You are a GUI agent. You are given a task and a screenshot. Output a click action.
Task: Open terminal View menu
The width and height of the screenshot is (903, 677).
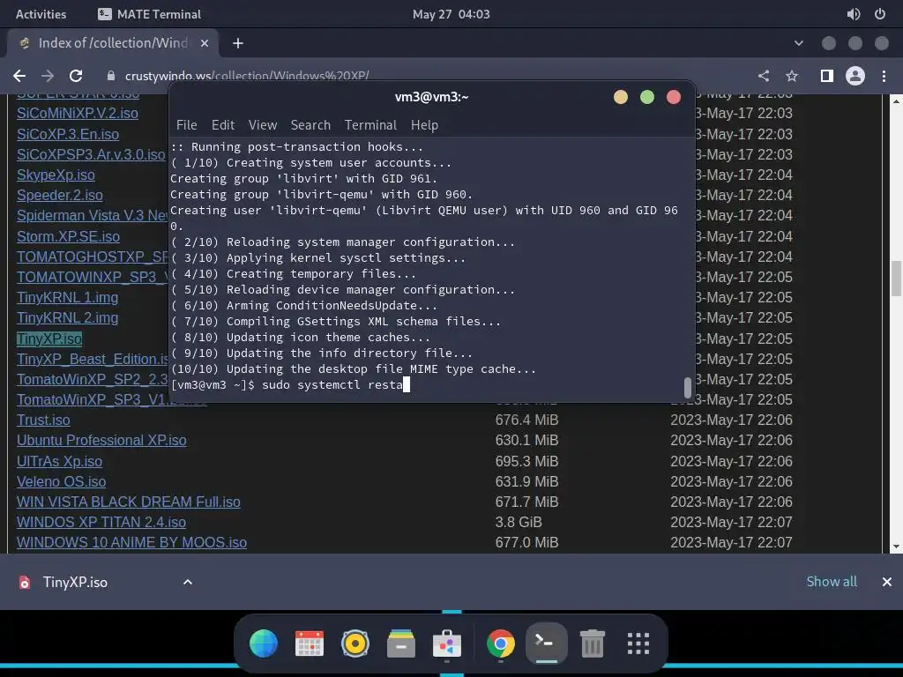pos(263,125)
